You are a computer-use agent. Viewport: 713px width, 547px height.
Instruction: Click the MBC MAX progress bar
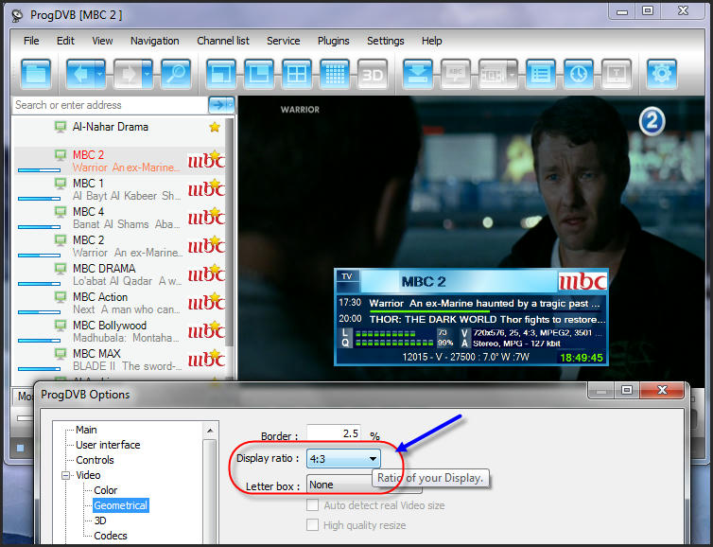click(x=39, y=369)
